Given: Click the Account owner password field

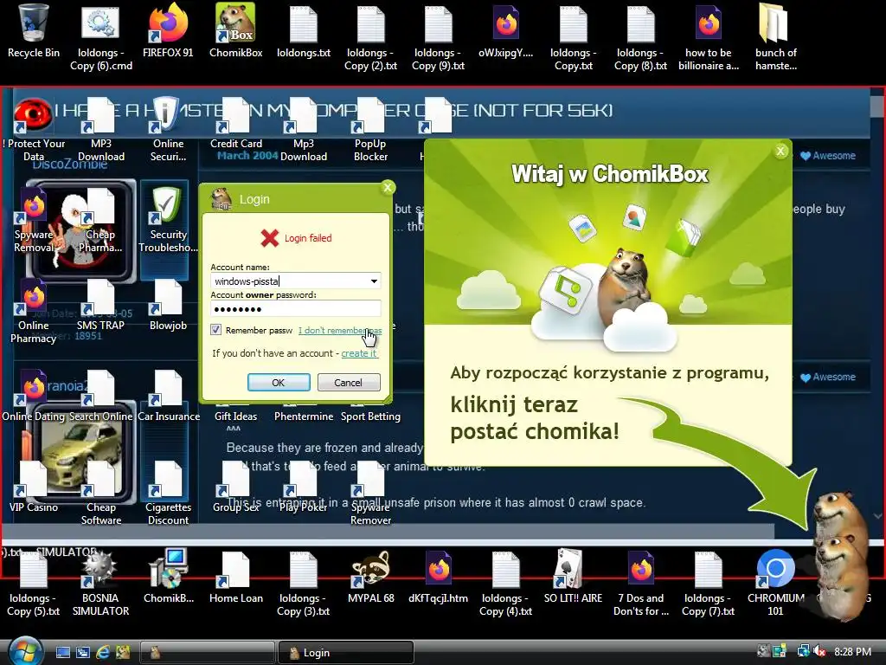Looking at the screenshot, I should [296, 309].
